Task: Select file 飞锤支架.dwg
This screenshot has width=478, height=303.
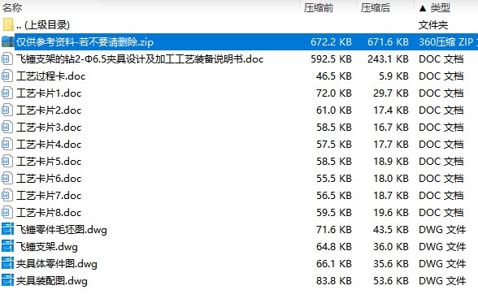Action: pyautogui.click(x=47, y=246)
